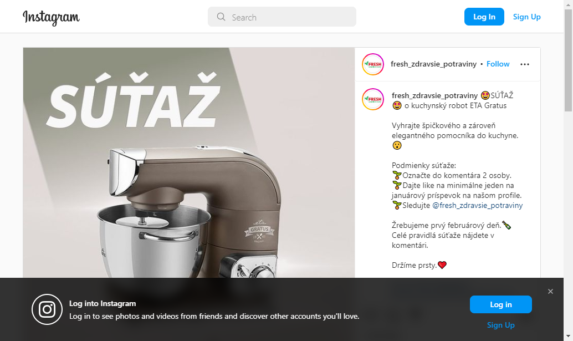The width and height of the screenshot is (573, 341).
Task: Open the three-dots post options menu
Action: (x=525, y=64)
